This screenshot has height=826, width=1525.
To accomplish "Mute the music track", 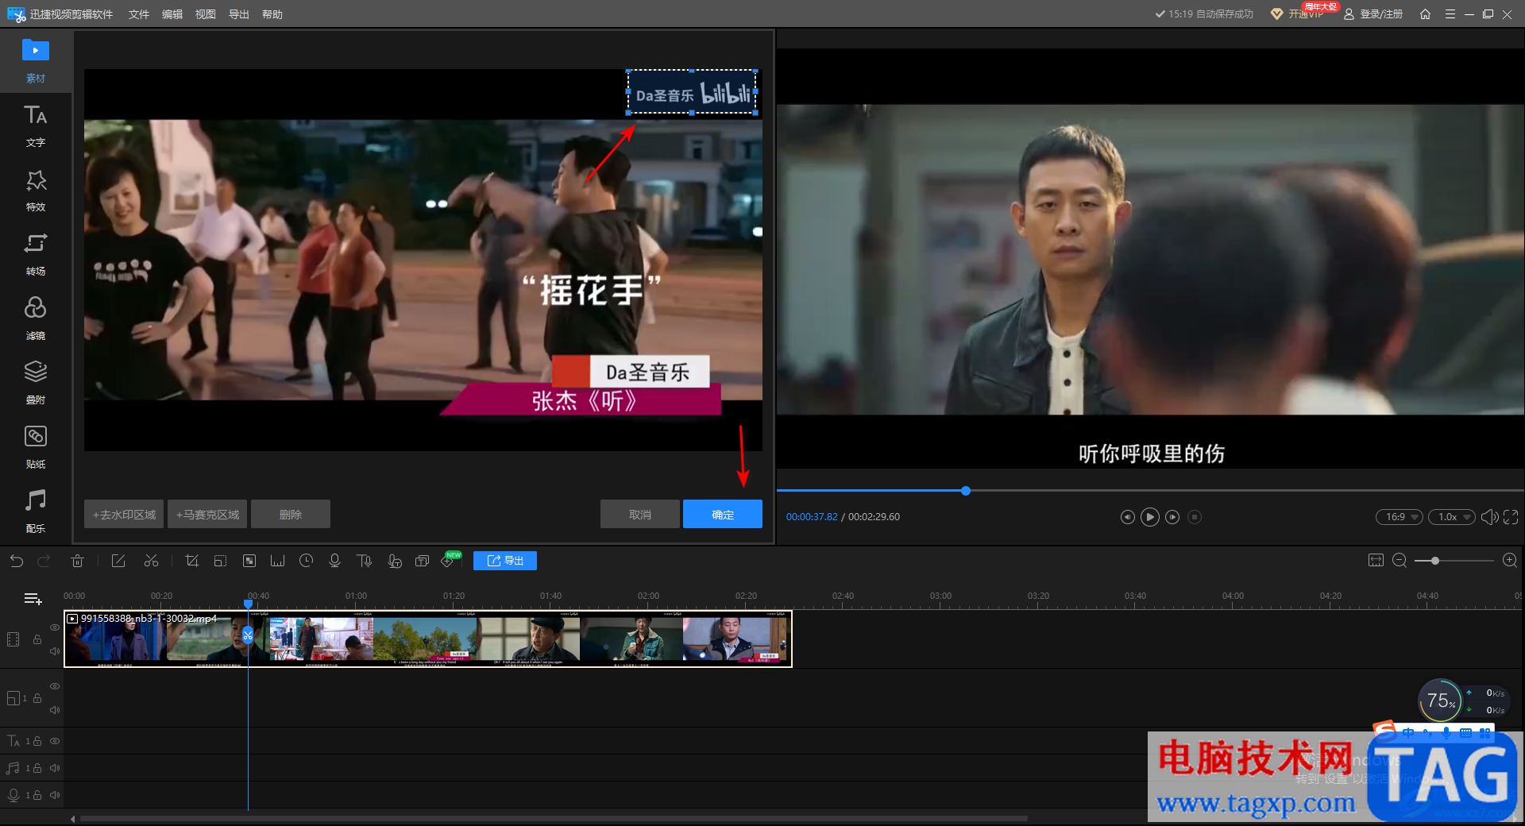I will coord(55,768).
